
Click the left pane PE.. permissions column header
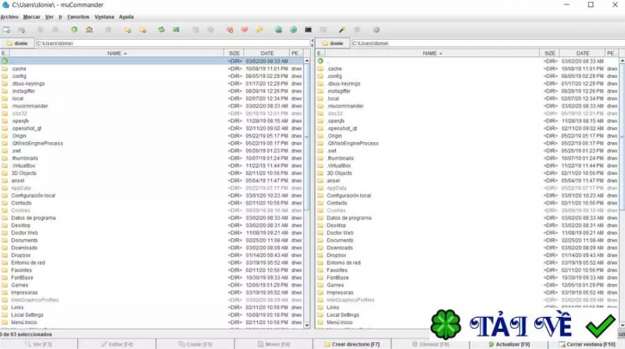(296, 53)
